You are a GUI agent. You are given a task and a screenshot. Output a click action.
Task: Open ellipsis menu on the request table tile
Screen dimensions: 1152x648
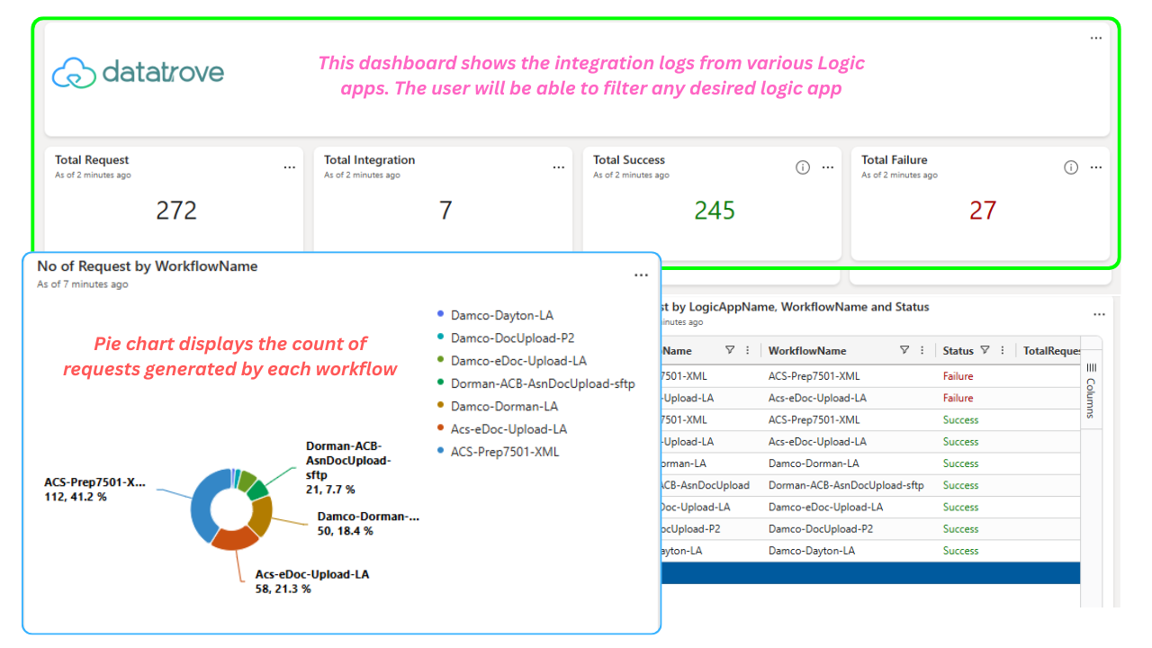(x=1099, y=315)
